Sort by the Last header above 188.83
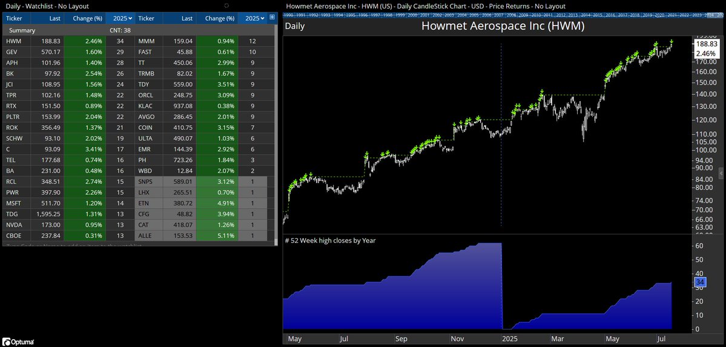 coord(47,18)
